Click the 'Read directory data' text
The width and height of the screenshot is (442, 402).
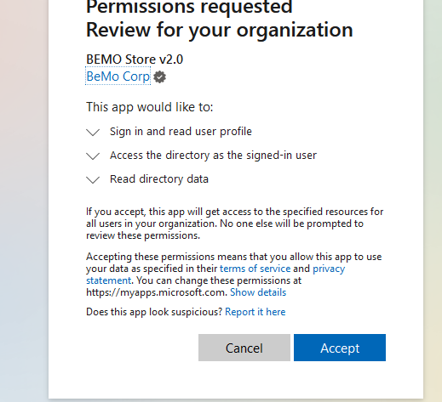159,179
